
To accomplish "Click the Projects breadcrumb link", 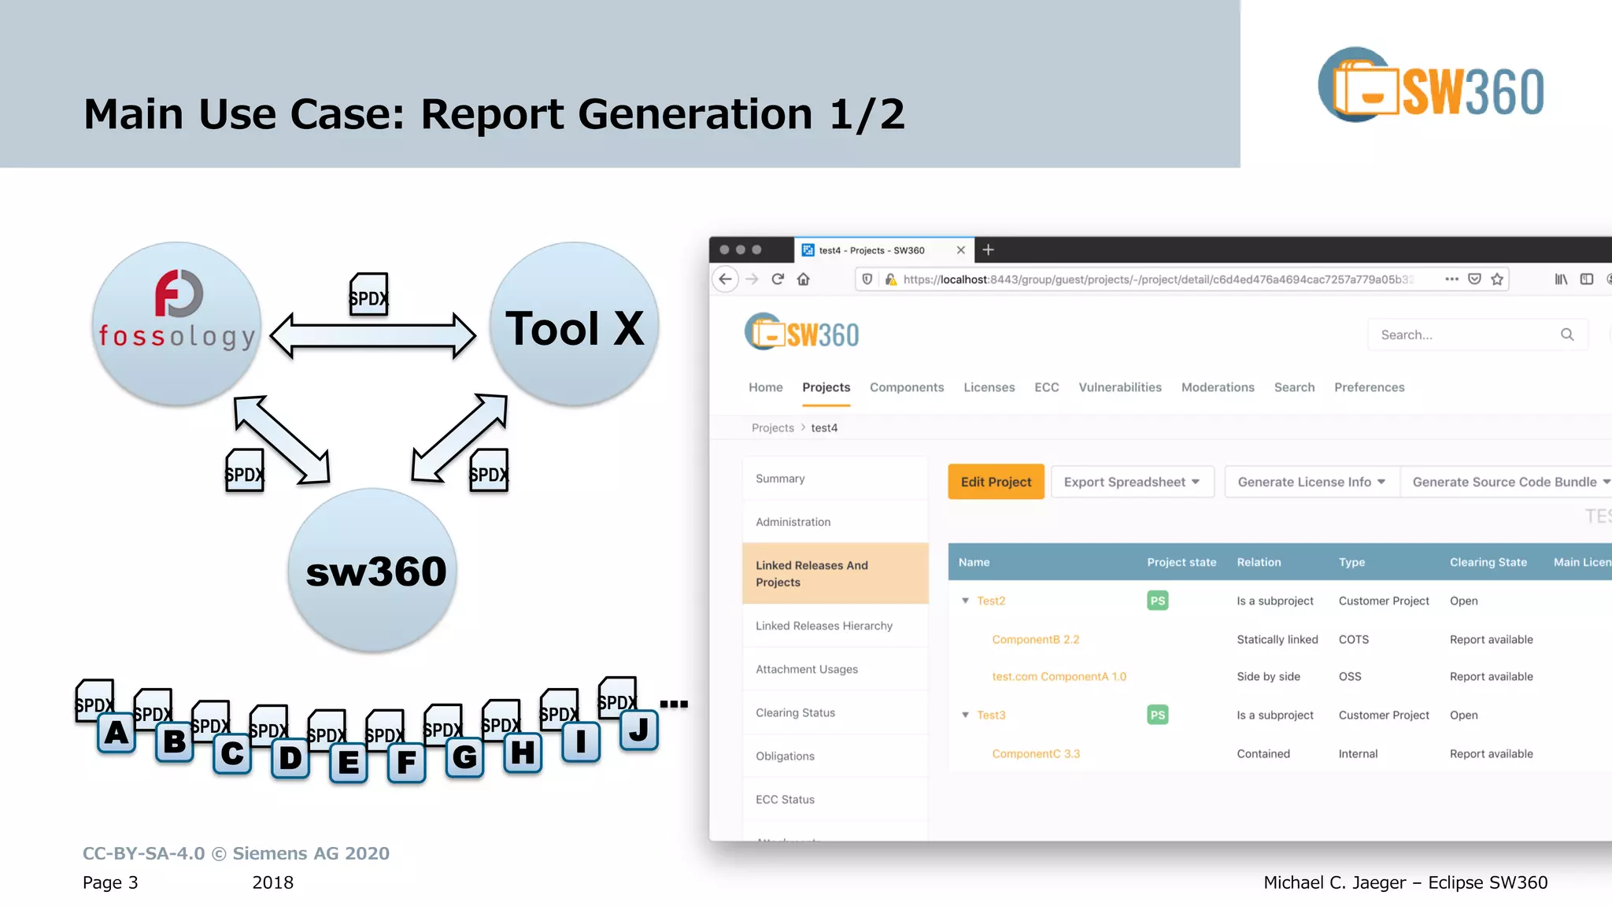I will click(x=772, y=427).
